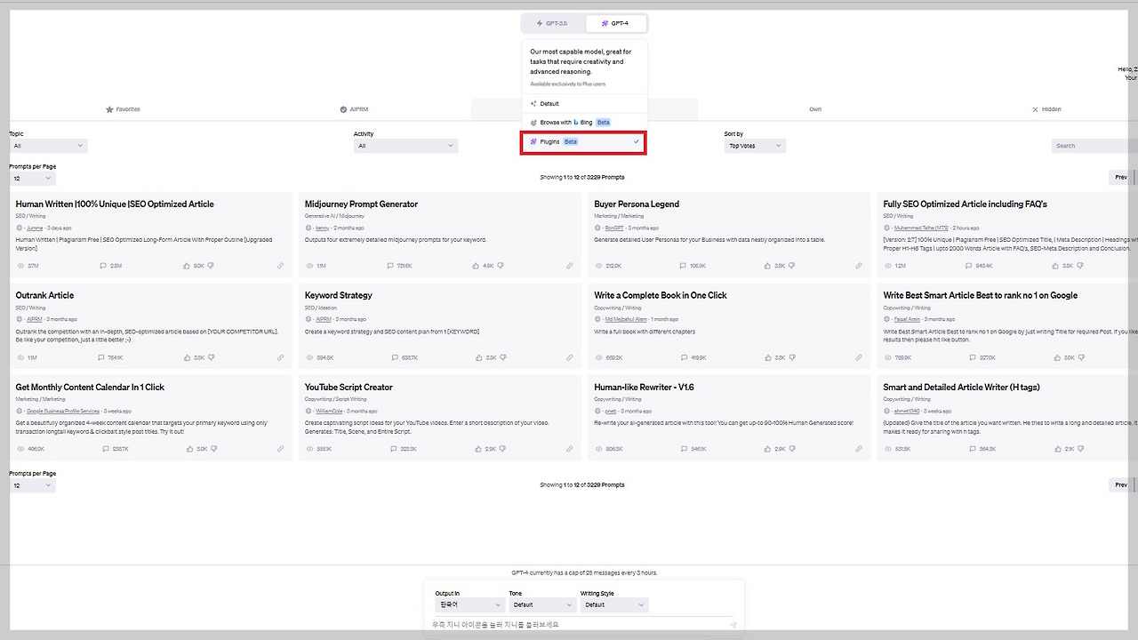
Task: Click the send message arrow icon
Action: pyautogui.click(x=733, y=625)
